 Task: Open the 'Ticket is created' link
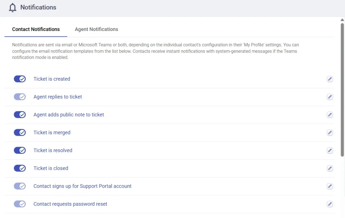click(x=52, y=79)
